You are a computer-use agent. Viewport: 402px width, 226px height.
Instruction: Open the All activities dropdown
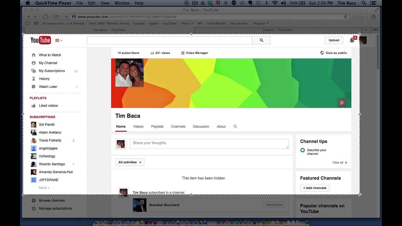130,162
